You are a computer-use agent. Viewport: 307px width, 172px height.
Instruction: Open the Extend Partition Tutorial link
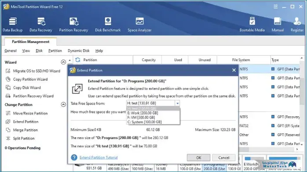pyautogui.click(x=99, y=158)
